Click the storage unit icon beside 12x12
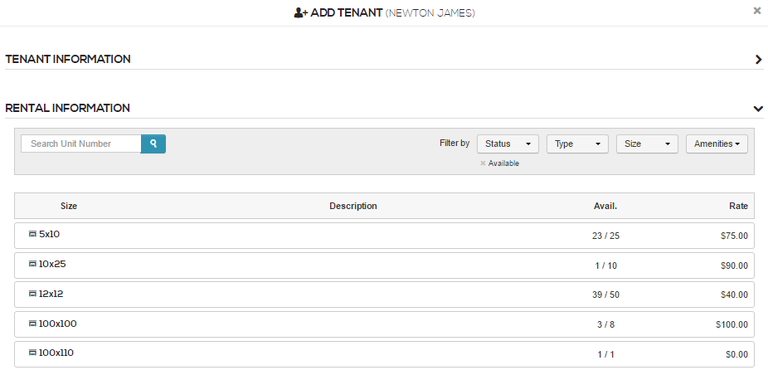Viewport: 768px width, 375px height. coord(33,295)
